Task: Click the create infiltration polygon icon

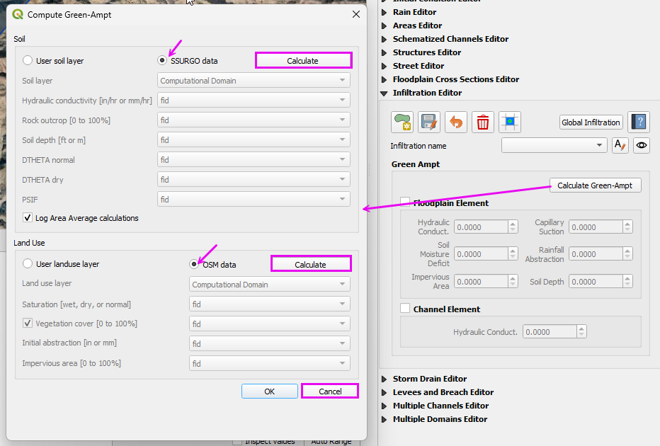Action: click(403, 122)
